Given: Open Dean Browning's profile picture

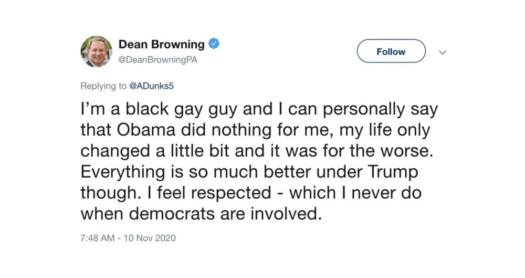Looking at the screenshot, I should click(97, 52).
